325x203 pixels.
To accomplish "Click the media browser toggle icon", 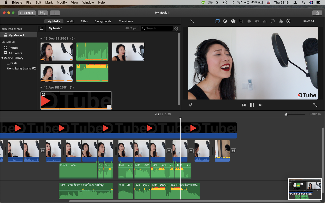I will pyautogui.click(x=43, y=13).
